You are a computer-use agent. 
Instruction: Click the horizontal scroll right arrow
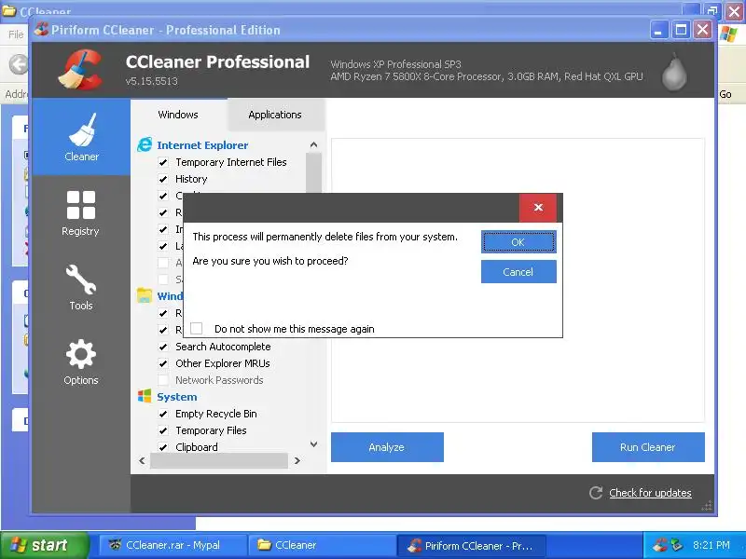[x=297, y=460]
